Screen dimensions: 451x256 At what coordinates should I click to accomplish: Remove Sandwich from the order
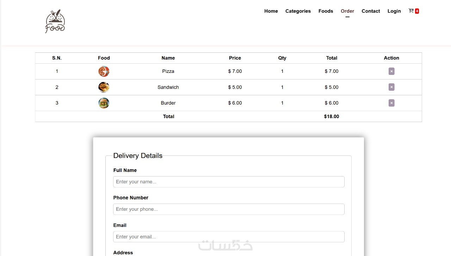tap(391, 87)
